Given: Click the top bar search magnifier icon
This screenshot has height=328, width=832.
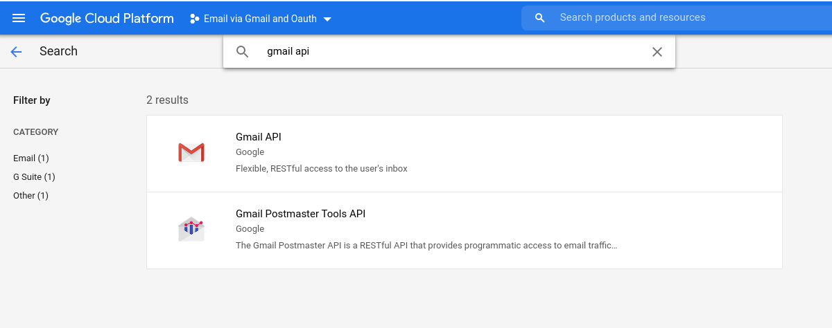Looking at the screenshot, I should click(x=540, y=18).
